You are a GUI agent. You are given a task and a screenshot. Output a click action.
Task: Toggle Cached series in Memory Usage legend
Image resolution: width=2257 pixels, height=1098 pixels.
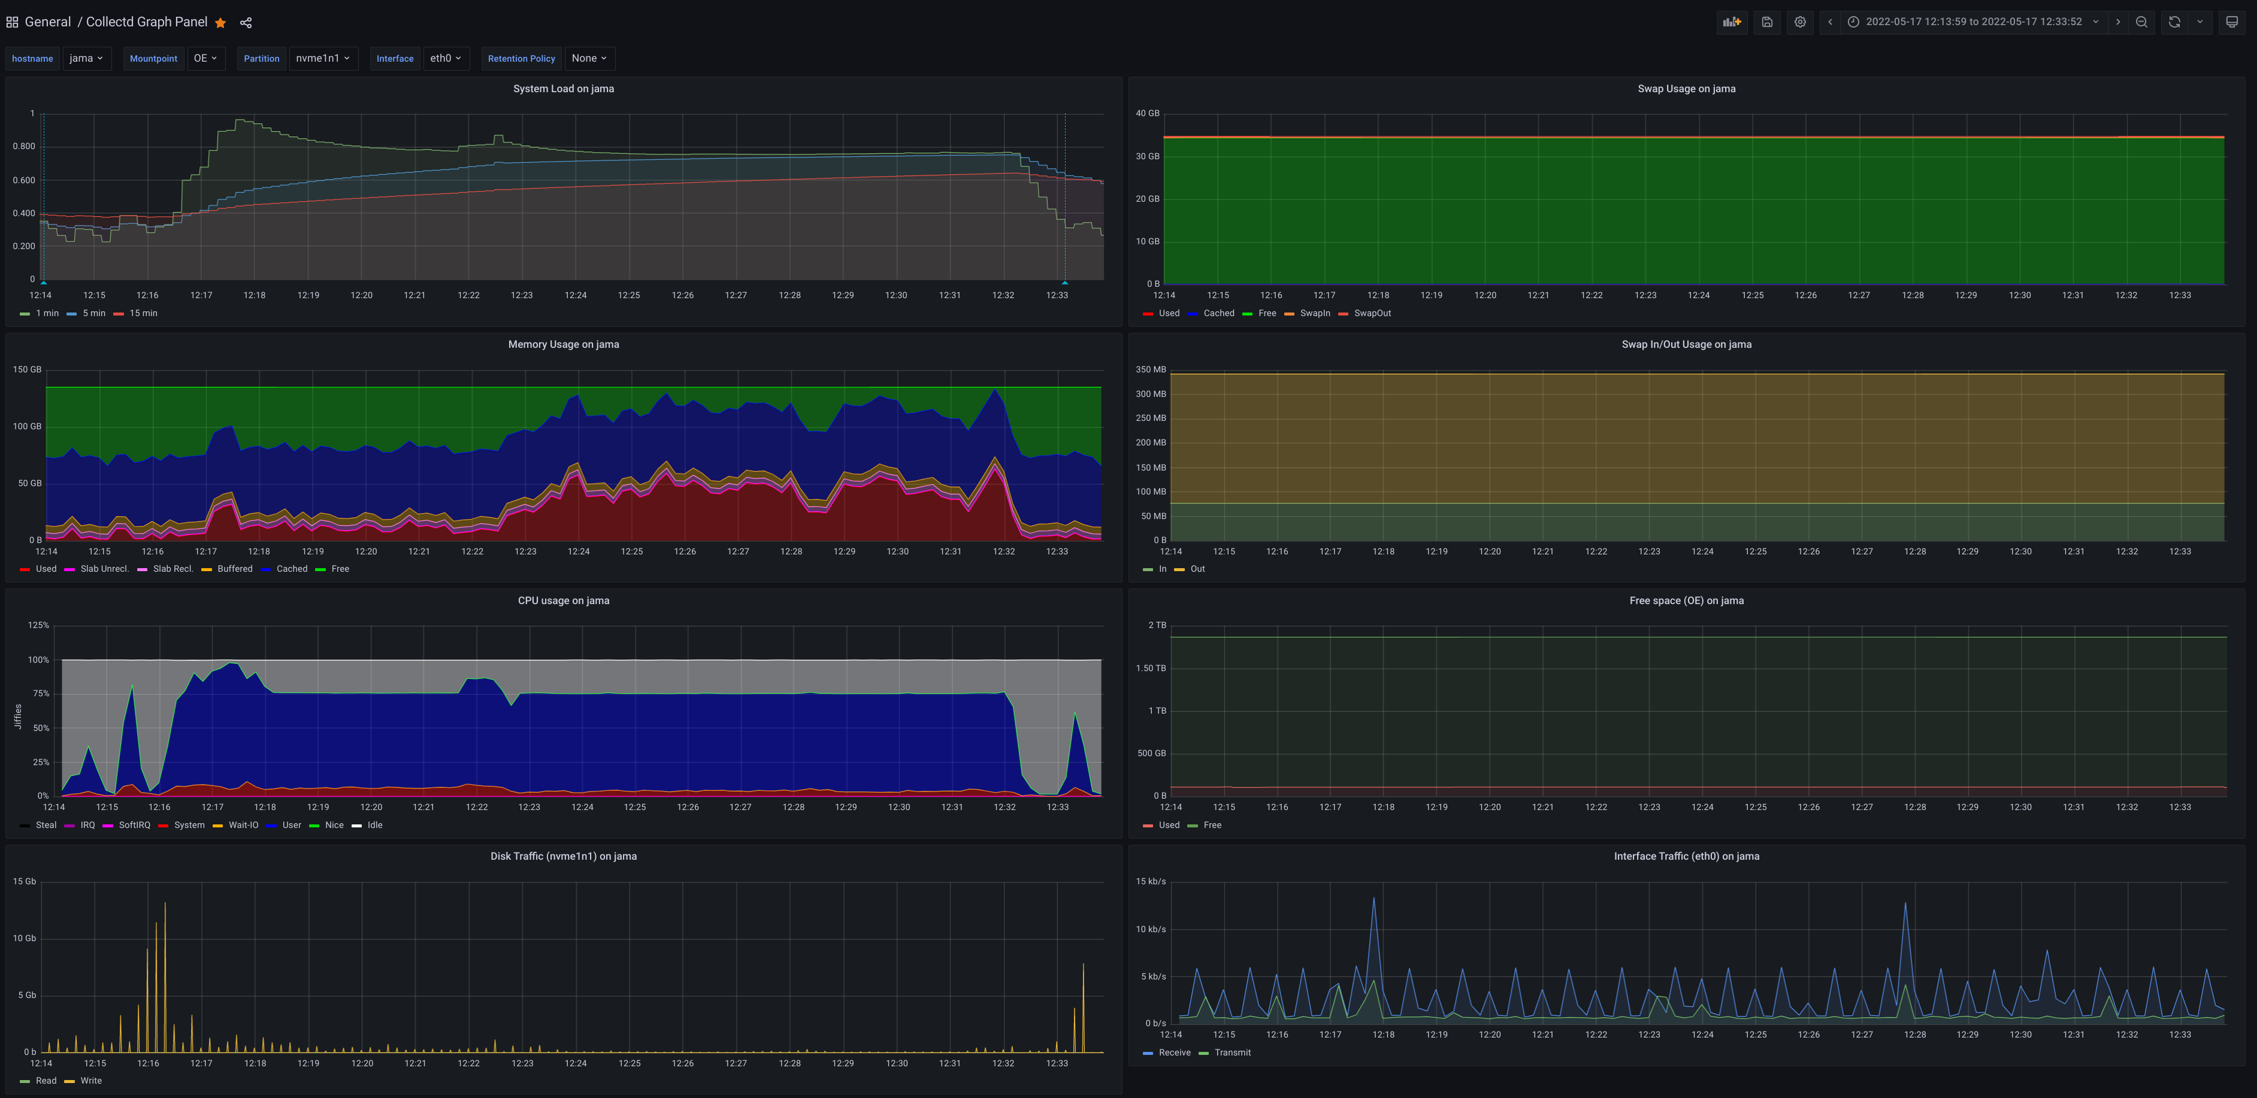tap(292, 569)
